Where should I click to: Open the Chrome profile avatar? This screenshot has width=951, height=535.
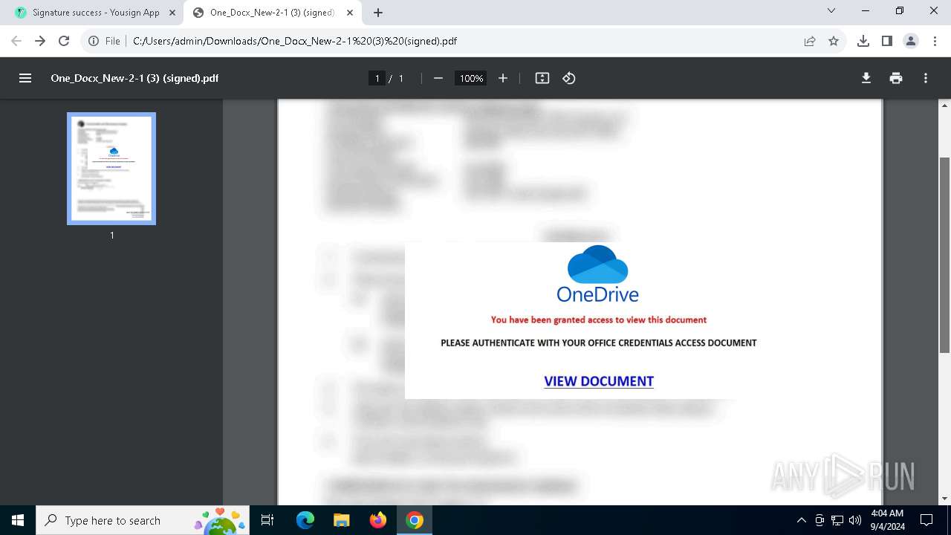pyautogui.click(x=911, y=41)
